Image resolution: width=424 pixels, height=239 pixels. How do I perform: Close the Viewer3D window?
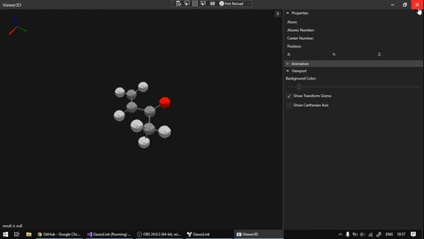[417, 5]
